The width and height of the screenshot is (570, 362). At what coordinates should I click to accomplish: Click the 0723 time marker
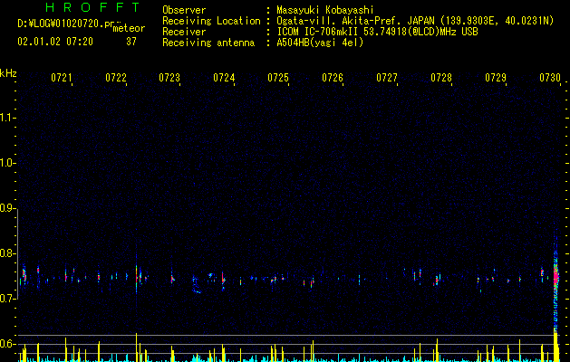(x=169, y=78)
